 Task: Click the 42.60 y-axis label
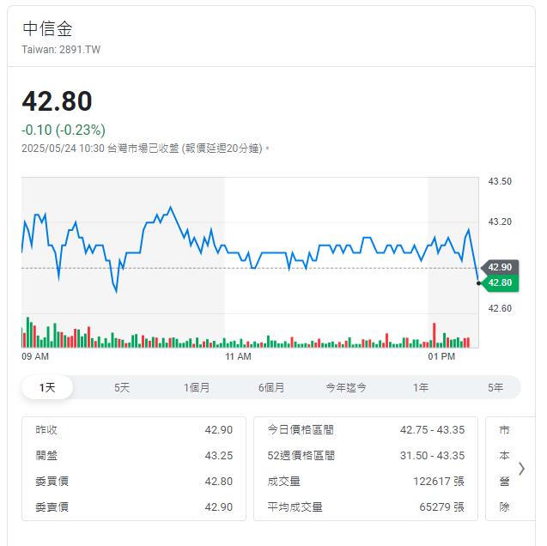click(500, 308)
